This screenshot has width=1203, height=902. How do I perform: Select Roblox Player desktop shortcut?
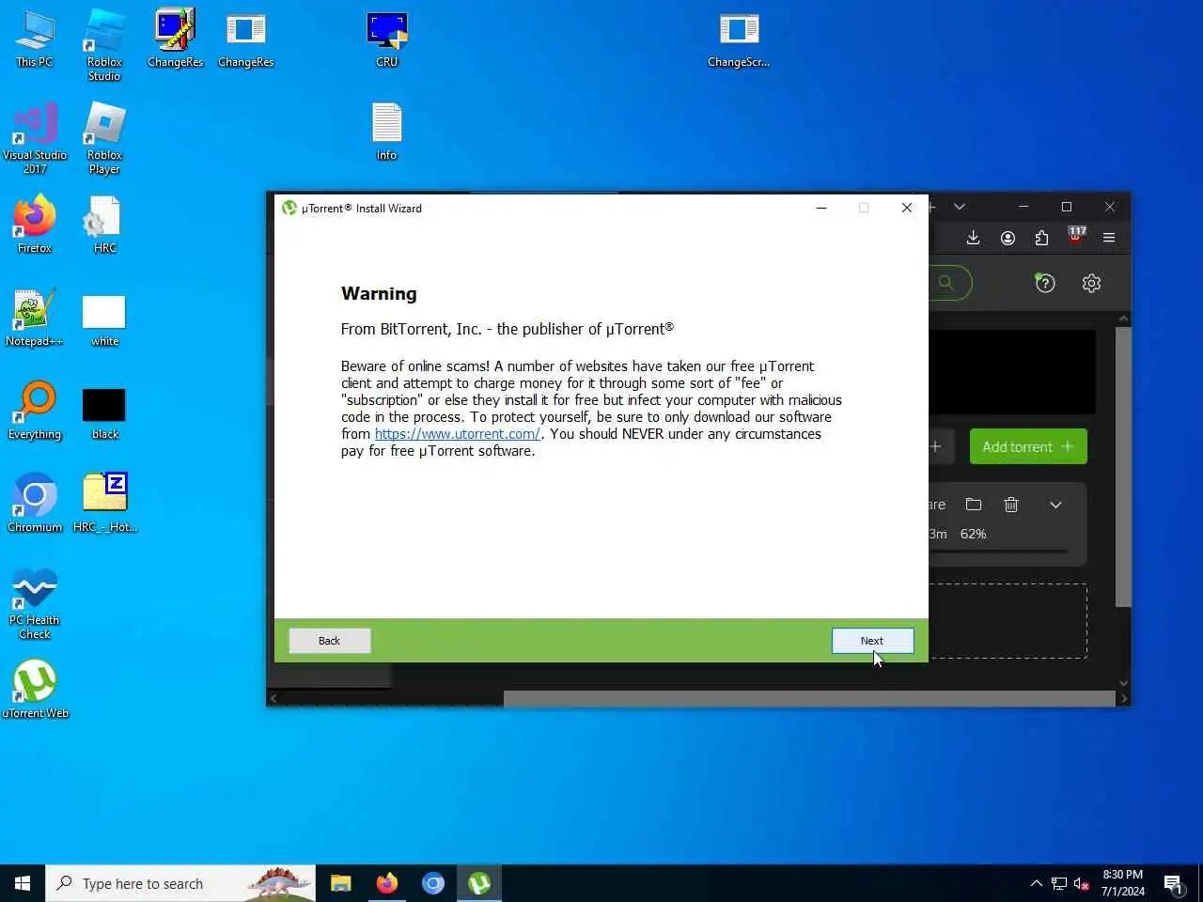(104, 138)
